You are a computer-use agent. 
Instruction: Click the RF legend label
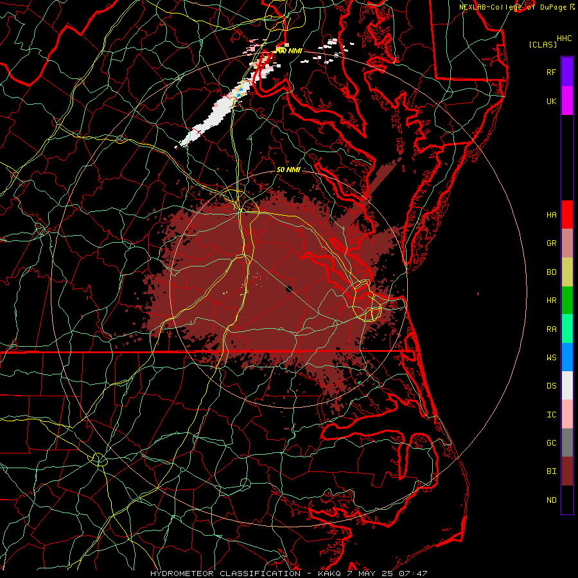pos(551,72)
